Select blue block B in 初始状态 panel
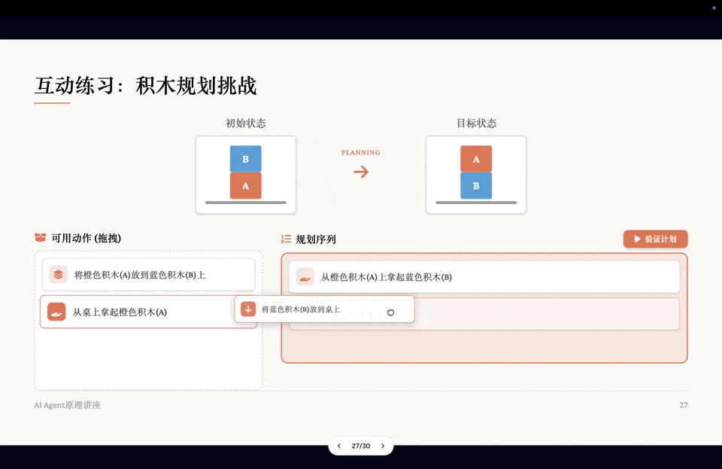Image resolution: width=722 pixels, height=469 pixels. coord(246,159)
